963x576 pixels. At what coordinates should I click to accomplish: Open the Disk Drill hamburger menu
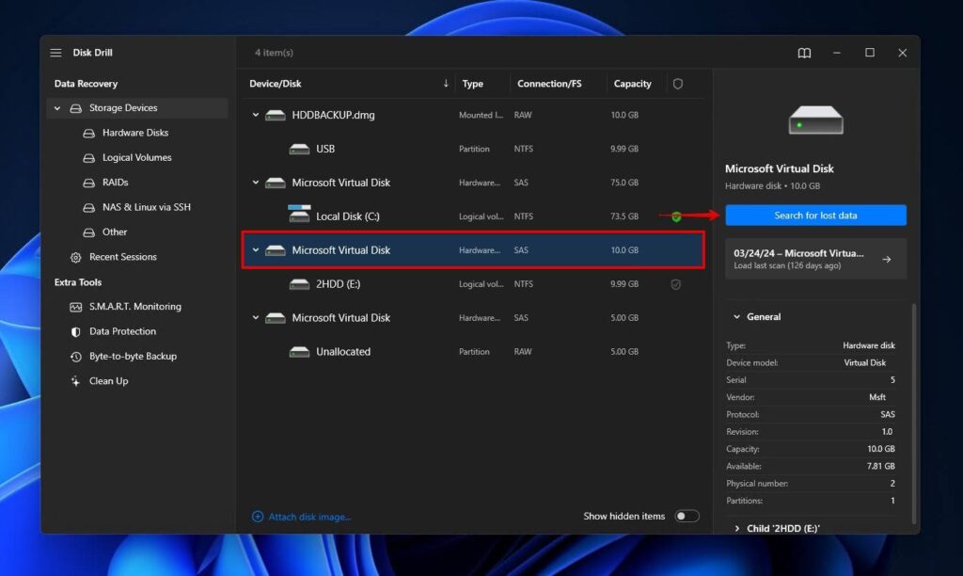(56, 53)
